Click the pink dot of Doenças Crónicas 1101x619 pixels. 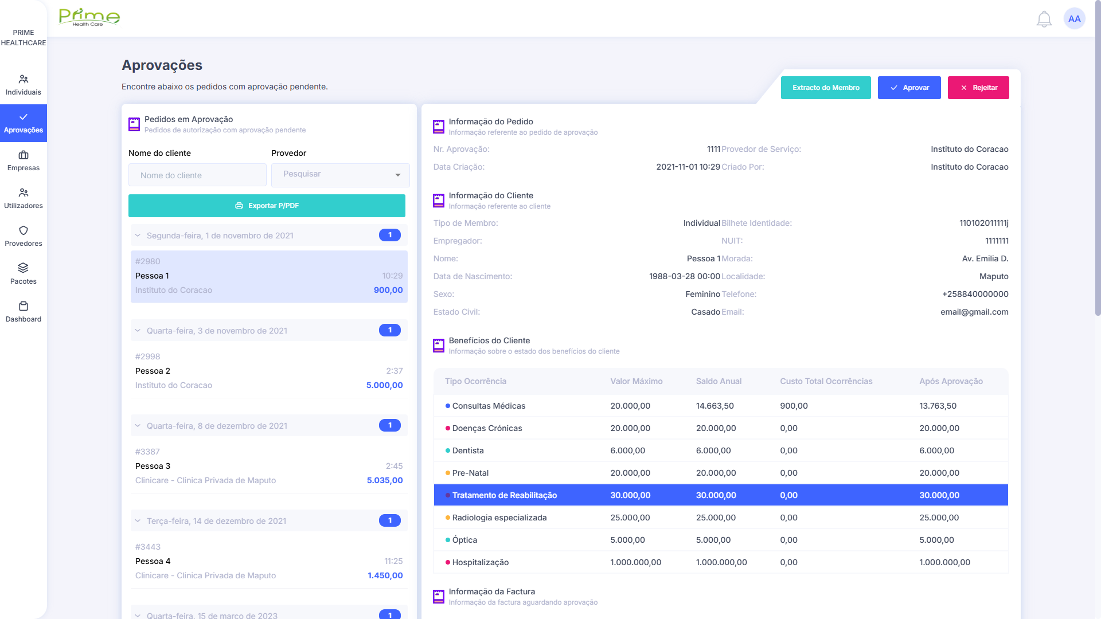click(448, 428)
